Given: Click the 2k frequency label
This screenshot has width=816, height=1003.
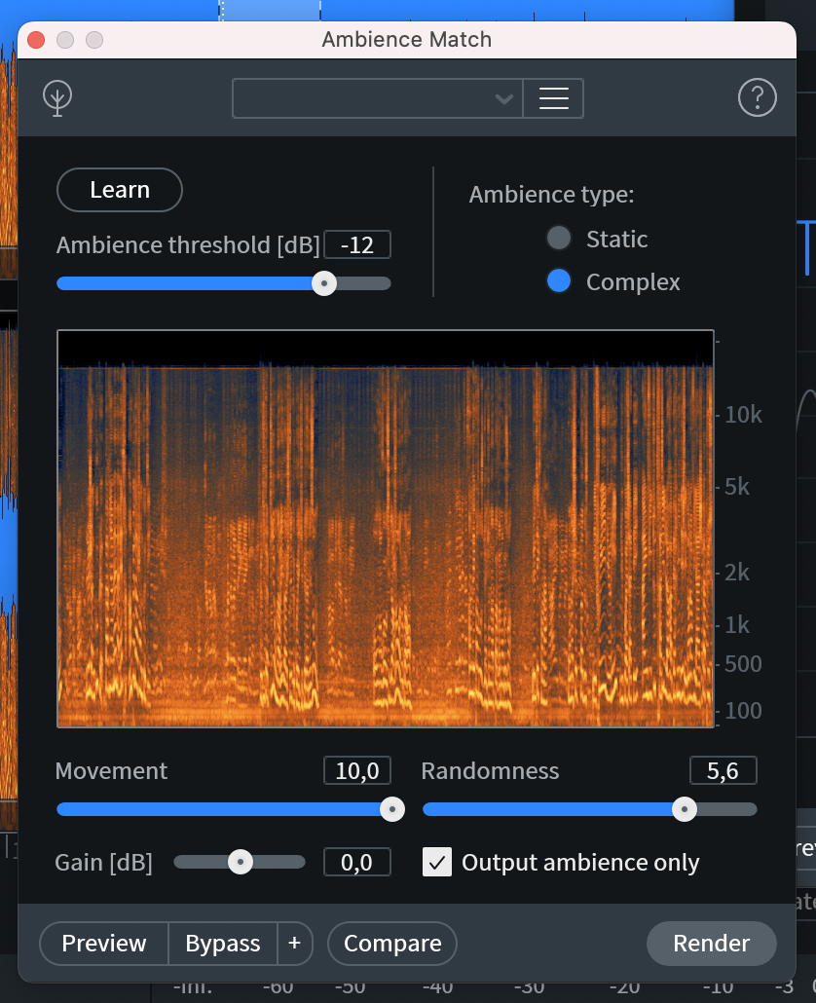Looking at the screenshot, I should pos(737,573).
